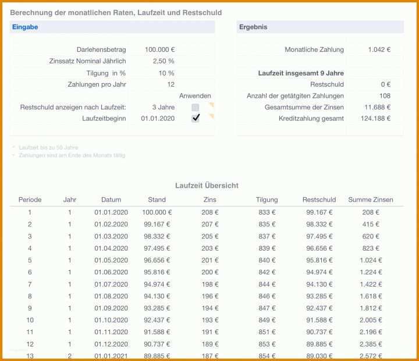This screenshot has width=419, height=361.
Task: Click the Laufzeit Übersicht table heading
Action: (x=207, y=185)
